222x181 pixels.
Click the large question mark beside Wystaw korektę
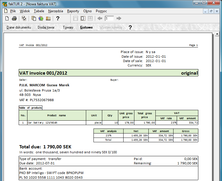click(x=130, y=27)
